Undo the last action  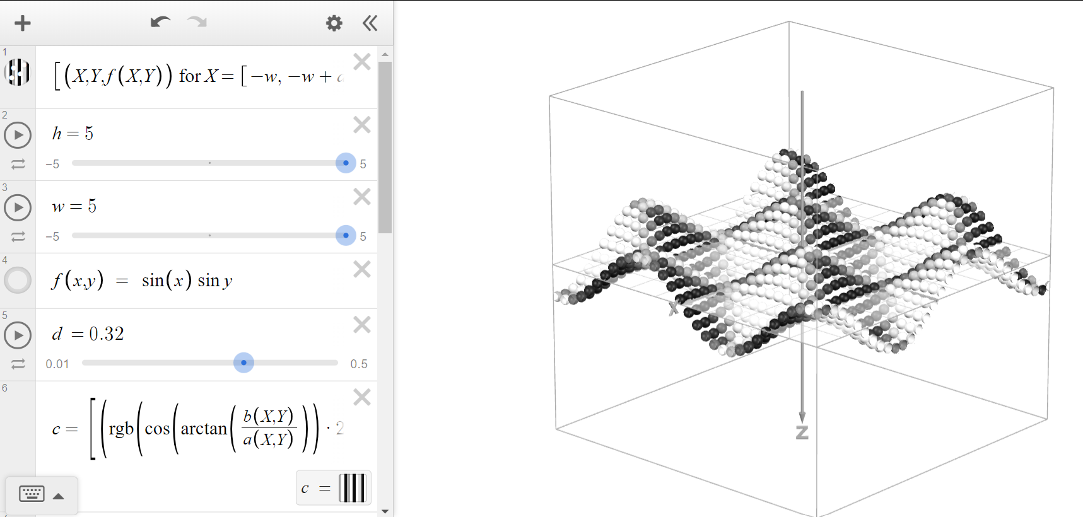click(160, 23)
